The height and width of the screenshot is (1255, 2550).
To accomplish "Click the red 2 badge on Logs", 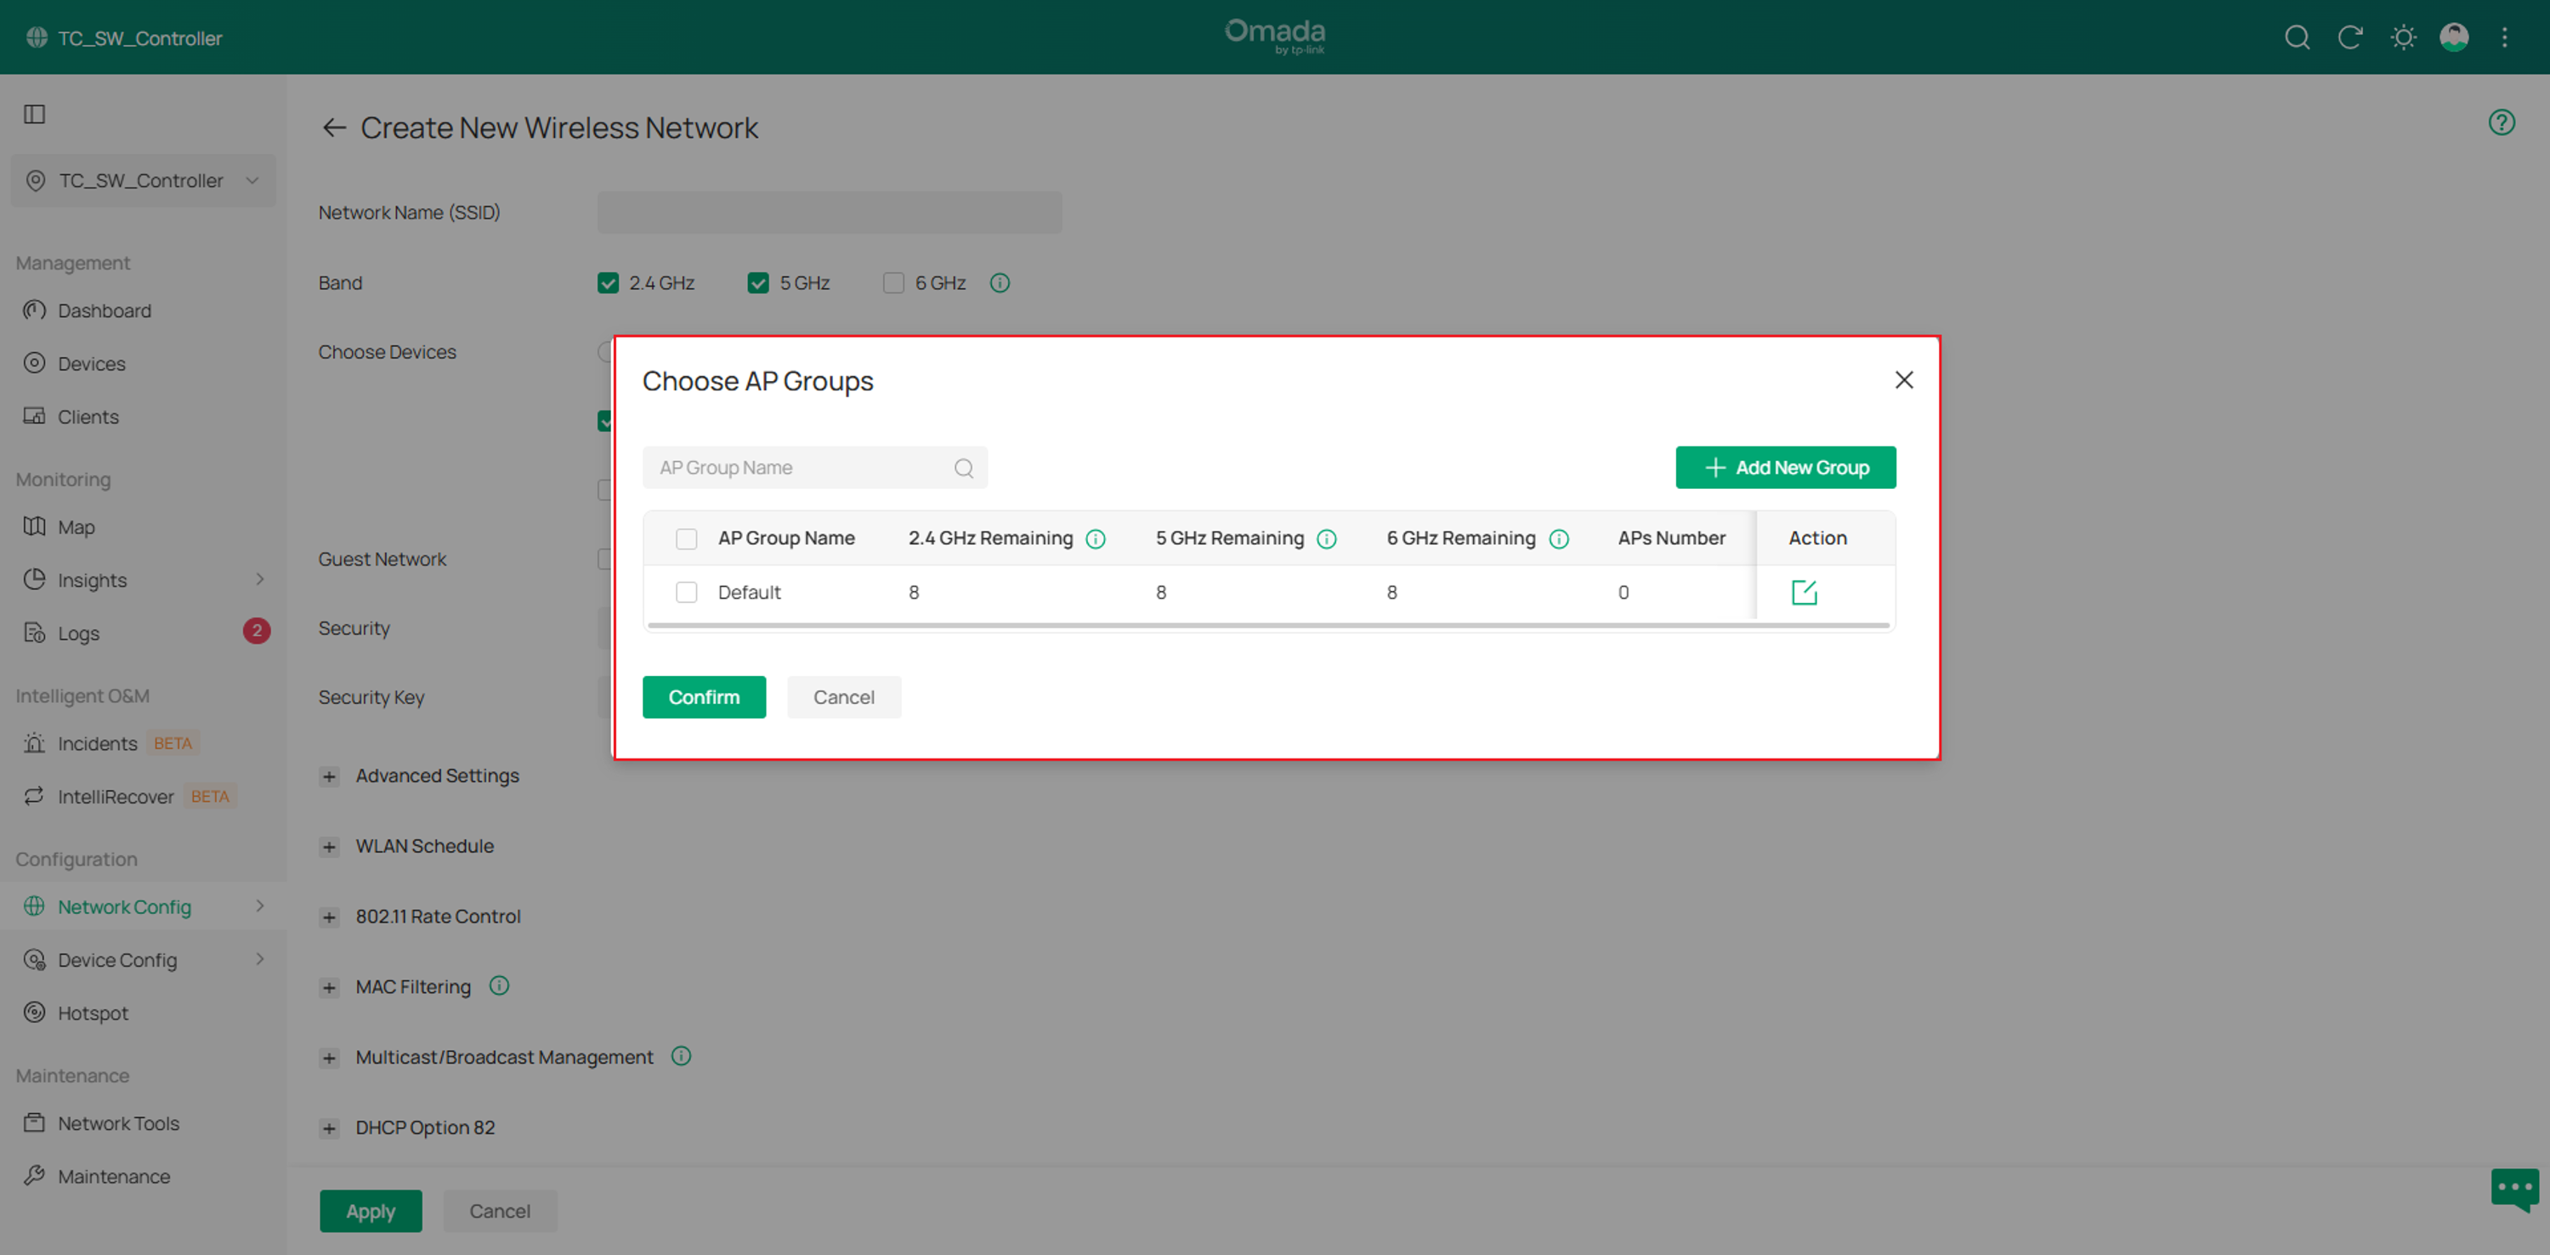I will point(257,631).
